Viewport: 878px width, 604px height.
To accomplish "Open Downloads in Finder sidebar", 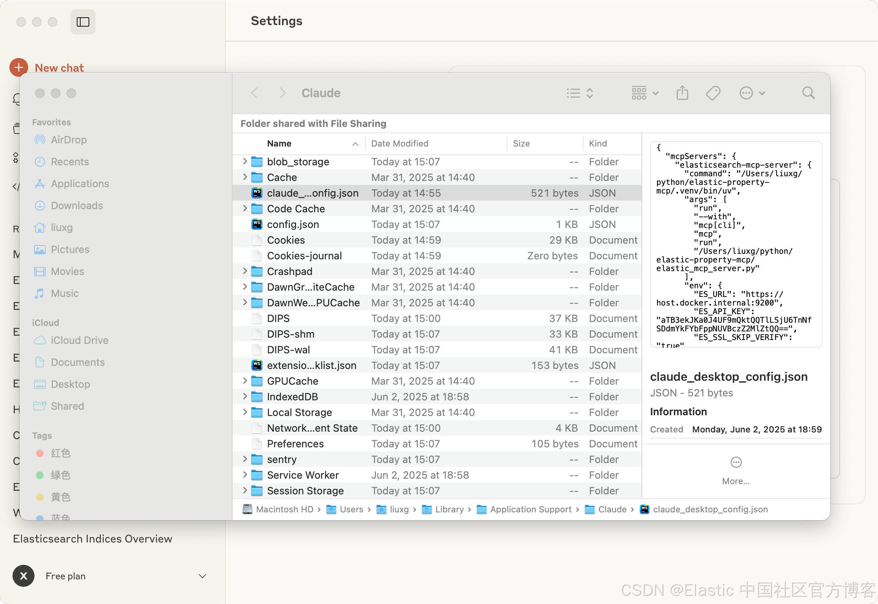I will click(x=69, y=206).
